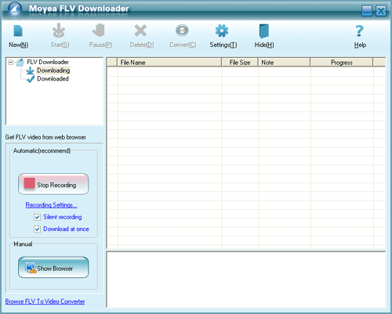Click the Note column header
Viewport: 392px width, 314px height.
285,63
